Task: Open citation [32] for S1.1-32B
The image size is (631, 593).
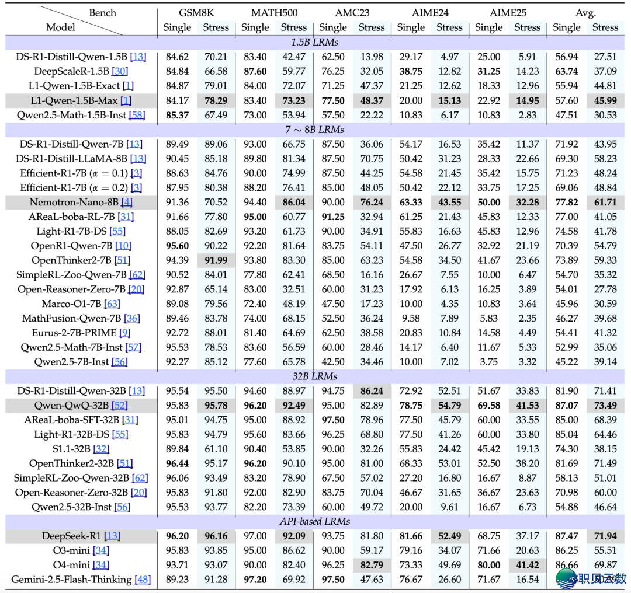Action: [x=101, y=449]
